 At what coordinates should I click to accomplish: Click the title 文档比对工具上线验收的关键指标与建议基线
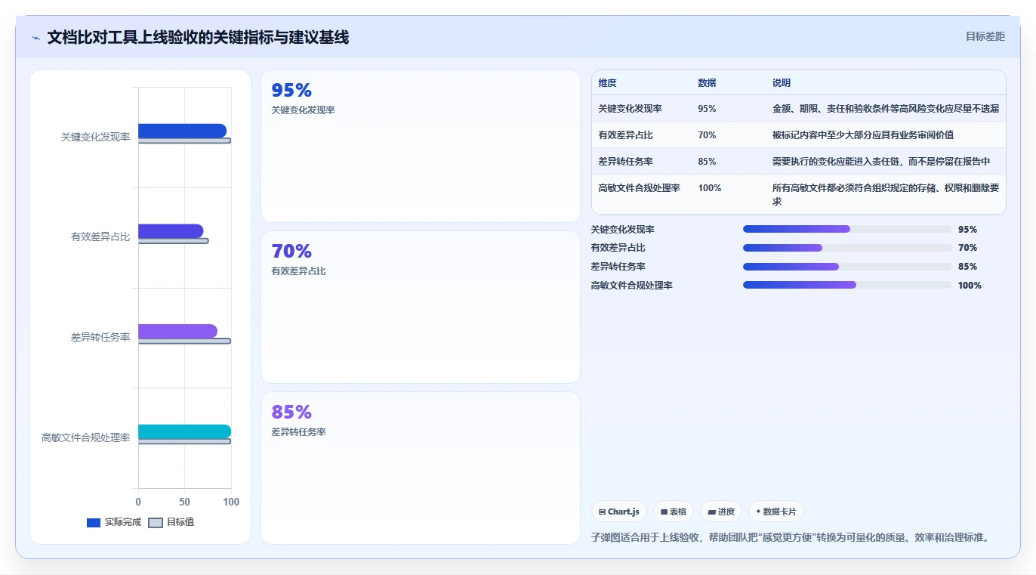198,37
